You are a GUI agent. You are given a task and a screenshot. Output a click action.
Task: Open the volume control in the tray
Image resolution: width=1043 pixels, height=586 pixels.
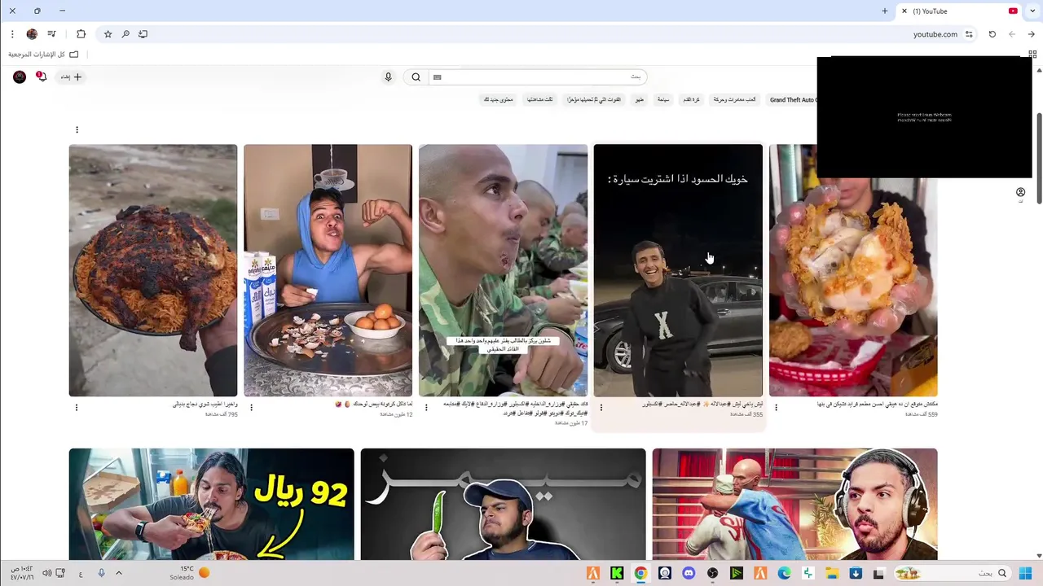pyautogui.click(x=46, y=573)
